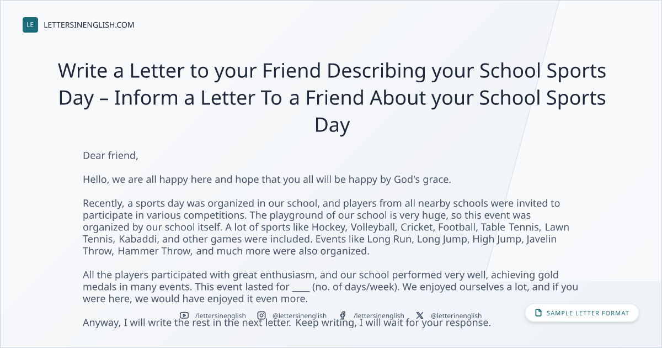The image size is (662, 348).
Task: Open the @lettersinenglish Instagram handle
Action: [x=300, y=316]
